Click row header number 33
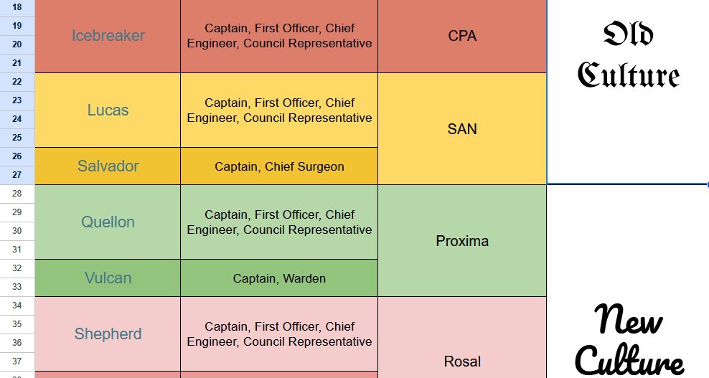This screenshot has width=709, height=378. 17,287
